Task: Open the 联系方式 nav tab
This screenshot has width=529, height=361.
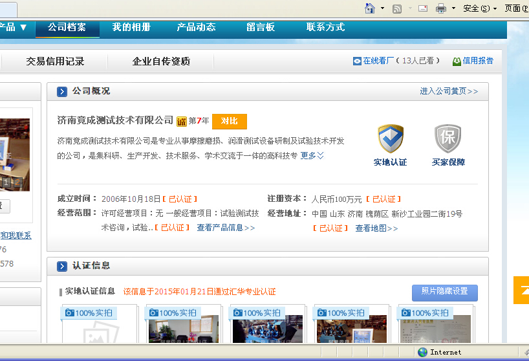Action: 325,27
